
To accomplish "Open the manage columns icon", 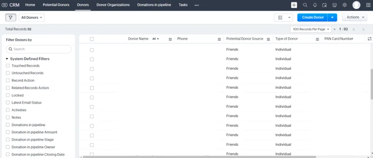I will pyautogui.click(x=369, y=39).
